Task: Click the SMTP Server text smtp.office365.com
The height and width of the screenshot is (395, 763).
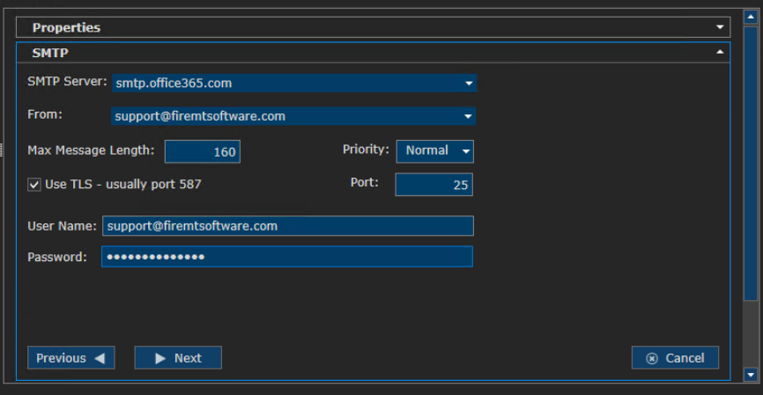Action: click(174, 83)
